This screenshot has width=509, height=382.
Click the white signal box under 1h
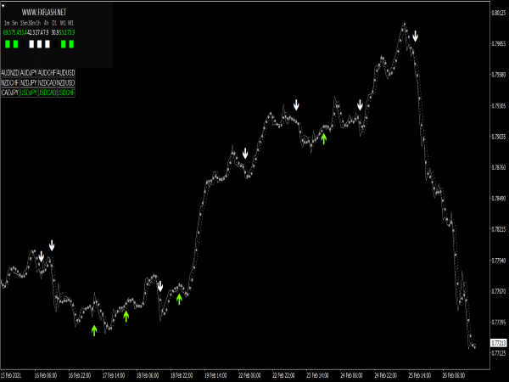[39, 44]
